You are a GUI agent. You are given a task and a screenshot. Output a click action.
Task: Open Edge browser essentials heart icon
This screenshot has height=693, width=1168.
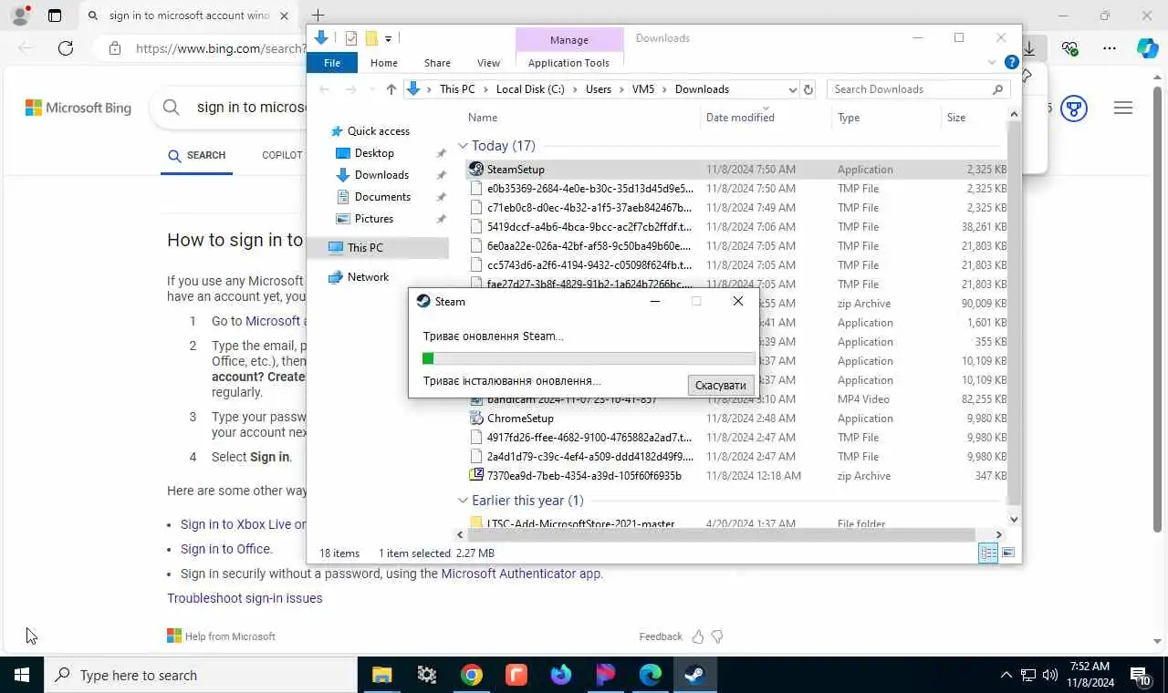tap(1069, 48)
